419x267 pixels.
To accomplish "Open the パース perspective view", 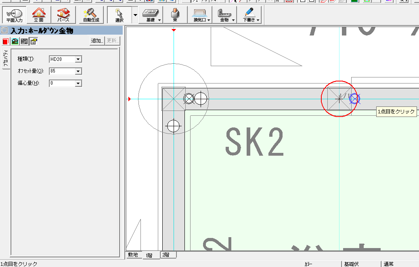I will pyautogui.click(x=63, y=15).
